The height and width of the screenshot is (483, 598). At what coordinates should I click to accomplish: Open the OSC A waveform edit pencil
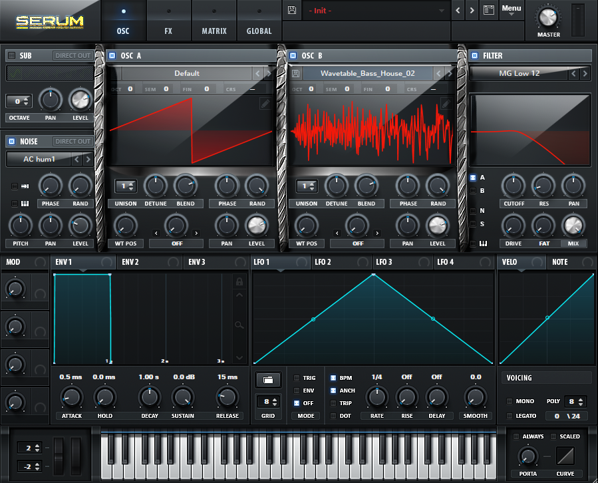(x=265, y=103)
